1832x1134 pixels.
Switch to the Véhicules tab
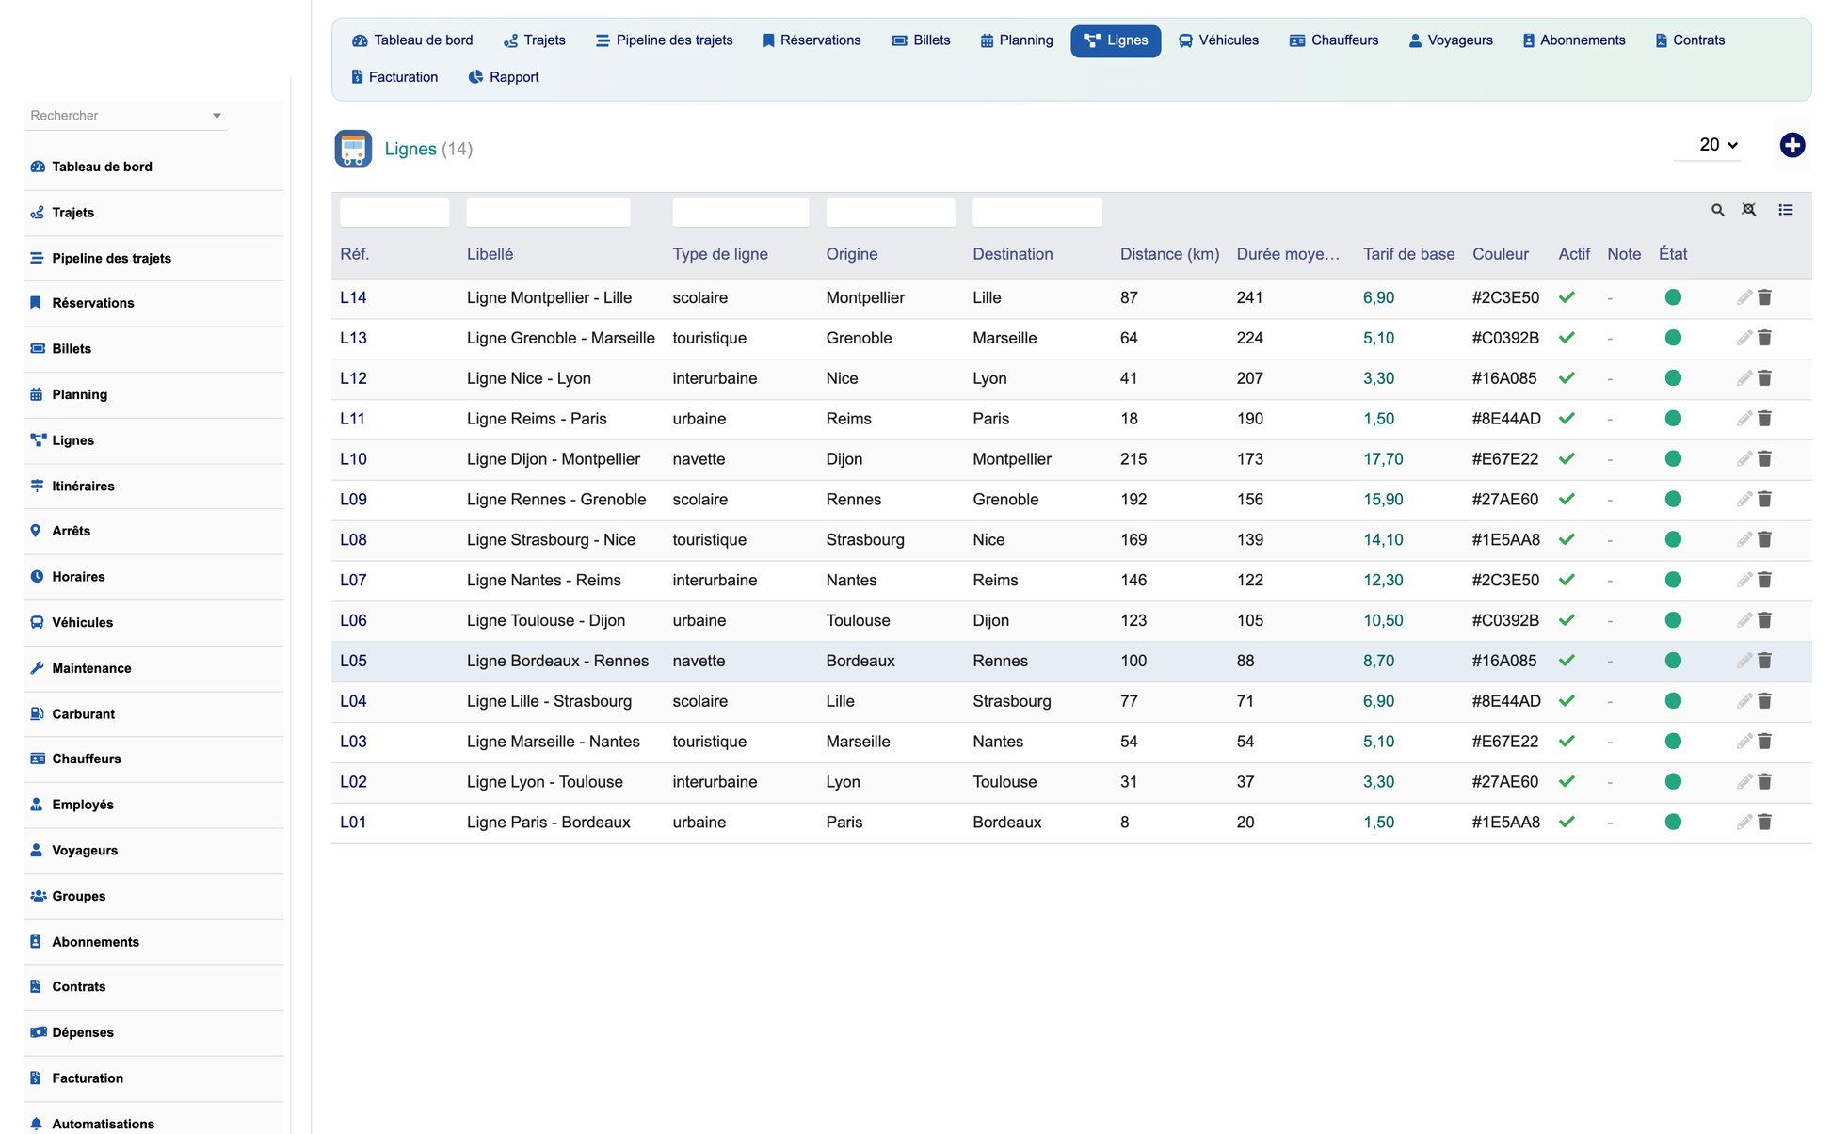pos(1218,40)
